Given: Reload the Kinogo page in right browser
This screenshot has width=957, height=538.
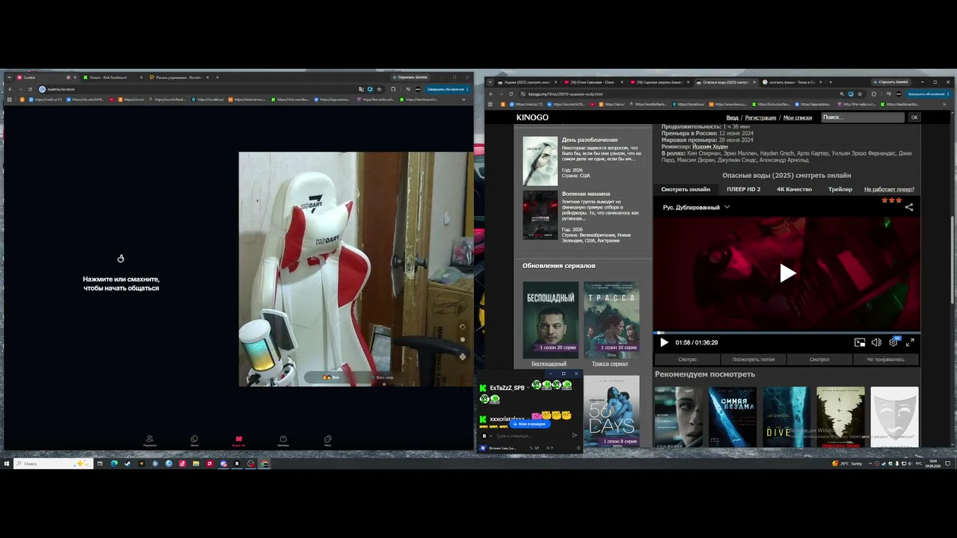Looking at the screenshot, I should (511, 94).
